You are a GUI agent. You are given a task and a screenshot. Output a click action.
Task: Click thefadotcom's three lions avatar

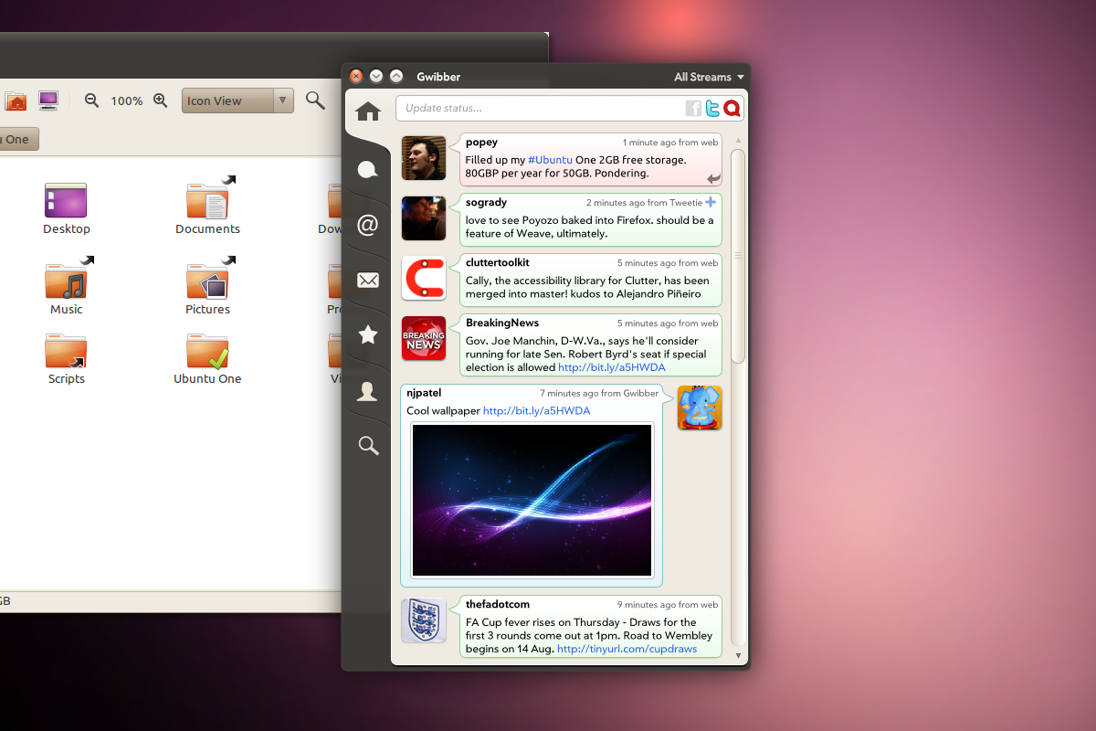pyautogui.click(x=424, y=620)
